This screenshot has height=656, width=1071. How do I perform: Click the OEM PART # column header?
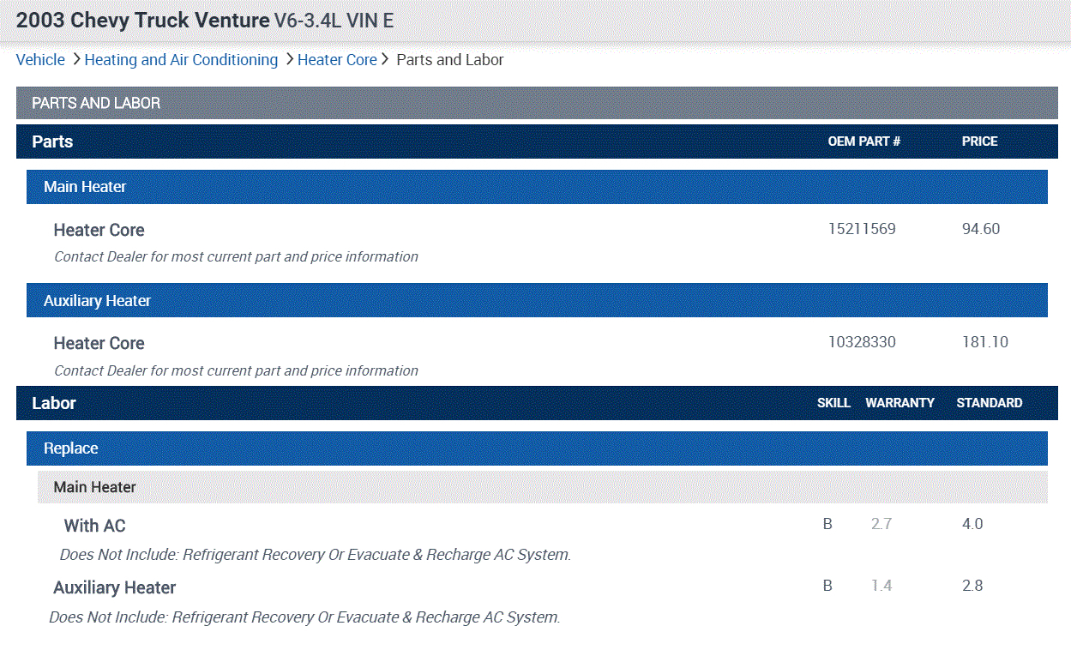[x=863, y=141]
